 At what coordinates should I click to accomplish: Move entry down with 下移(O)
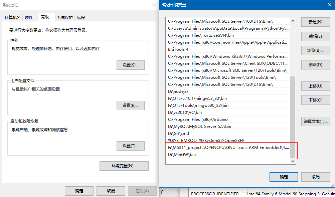click(x=316, y=100)
